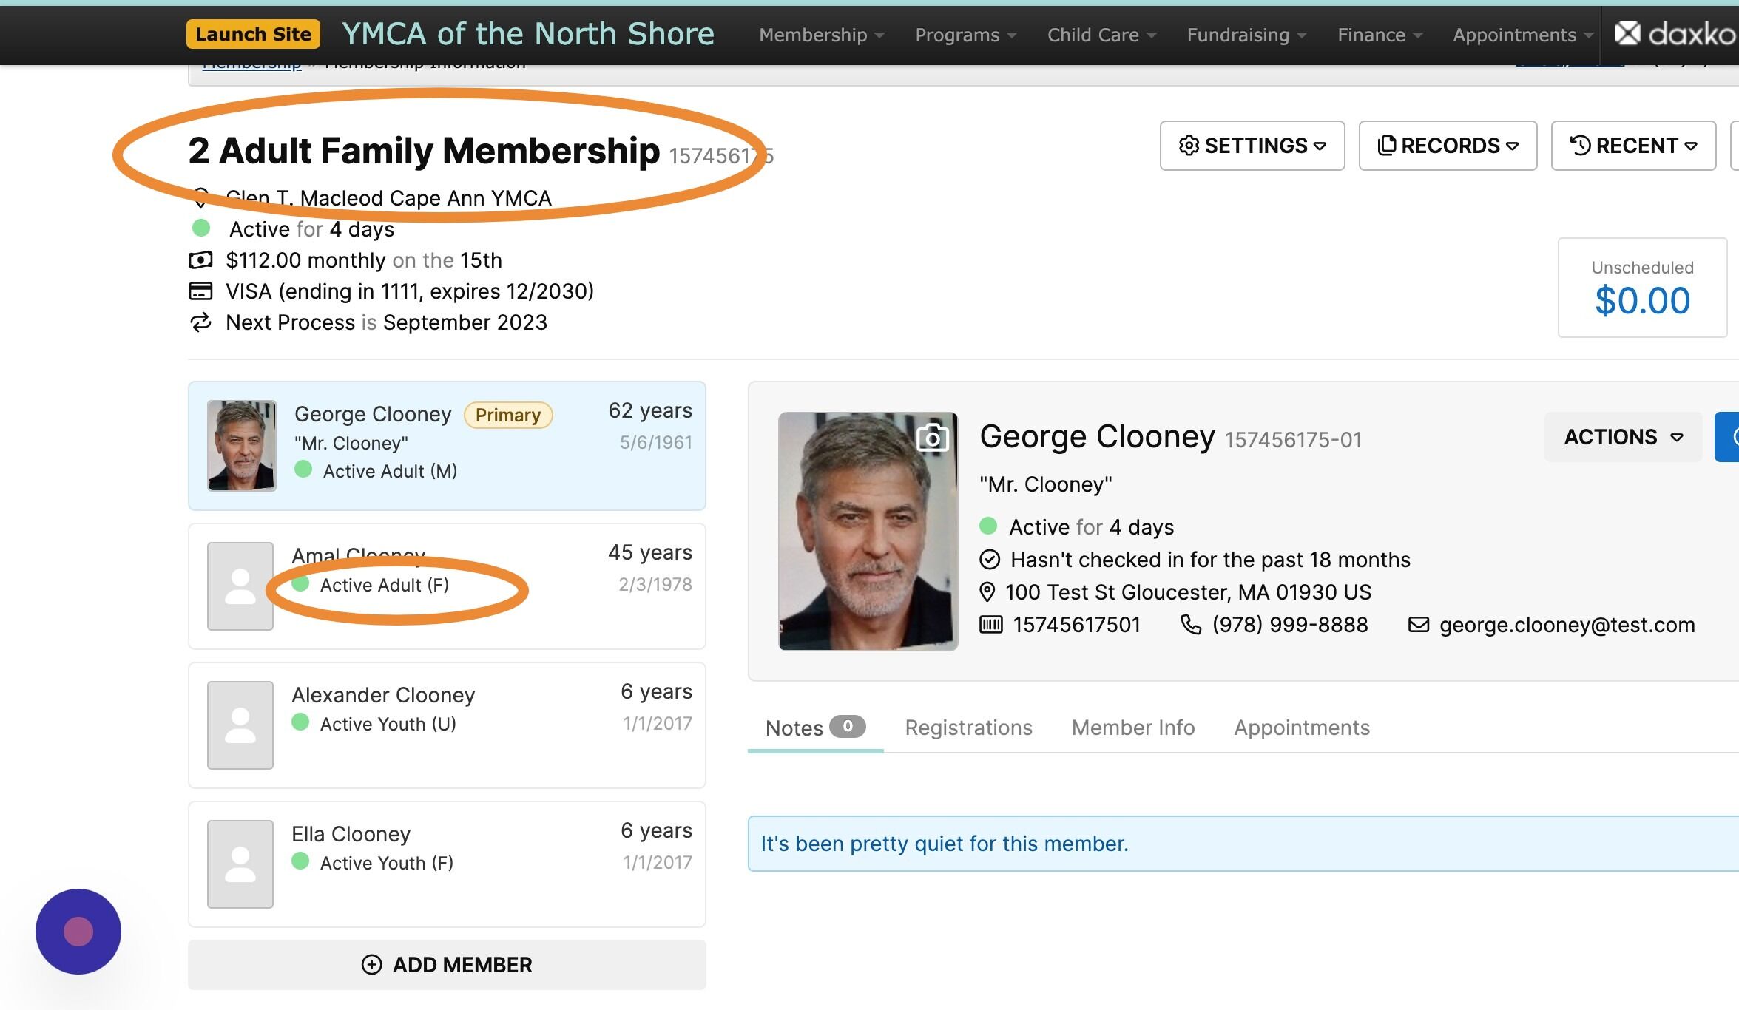
Task: Click the YMCA of the North Shore title
Action: tap(528, 34)
